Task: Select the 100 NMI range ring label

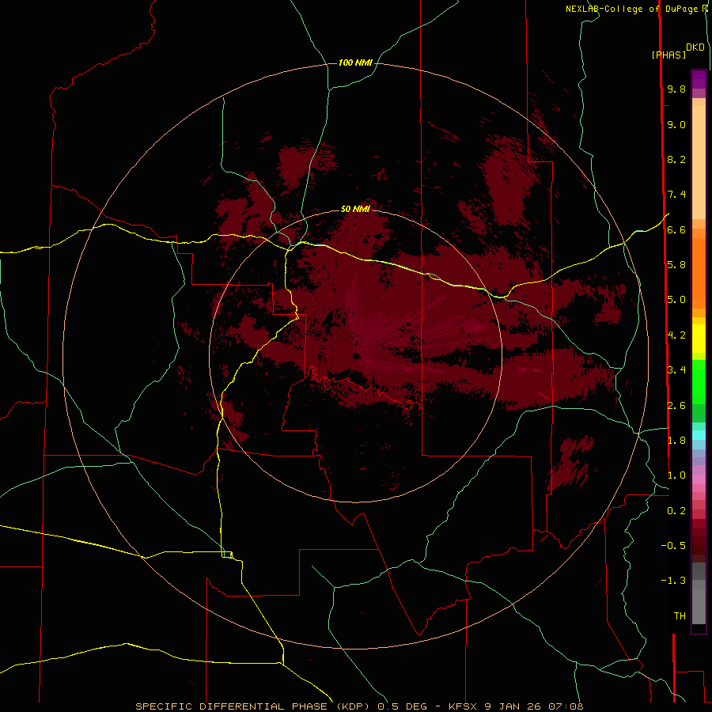Action: point(355,62)
